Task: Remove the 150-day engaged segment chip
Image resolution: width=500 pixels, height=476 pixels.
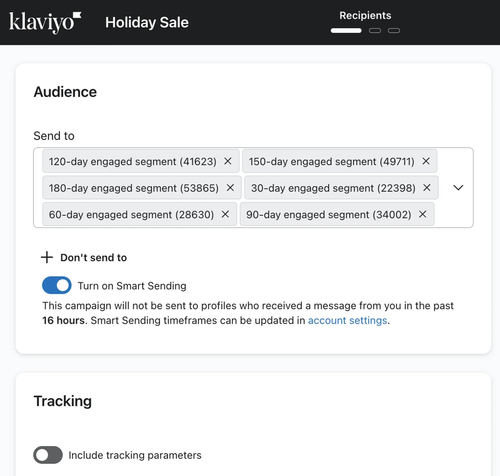Action: (426, 161)
